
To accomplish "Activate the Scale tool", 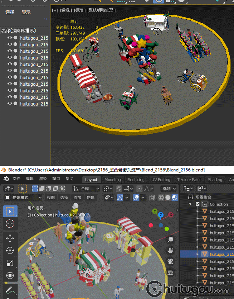I will click(10, 263).
